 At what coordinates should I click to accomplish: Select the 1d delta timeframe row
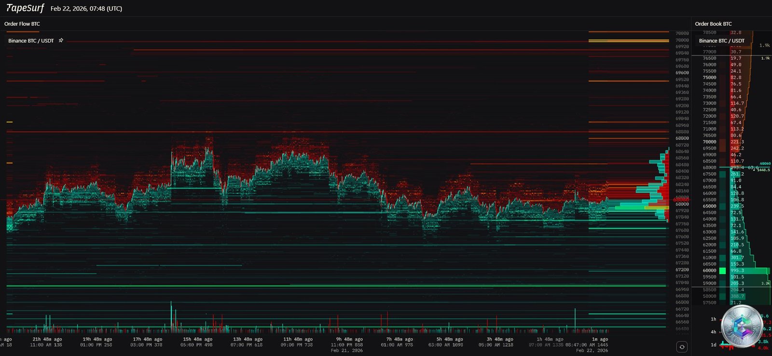coord(741,345)
